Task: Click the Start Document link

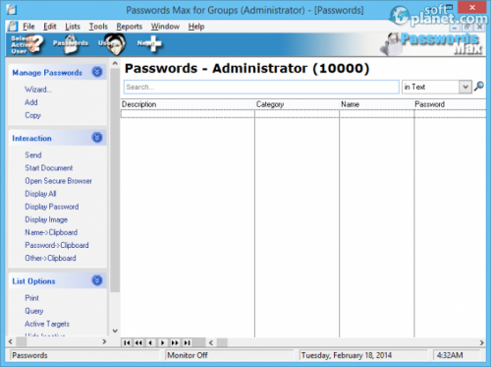Action: (49, 168)
